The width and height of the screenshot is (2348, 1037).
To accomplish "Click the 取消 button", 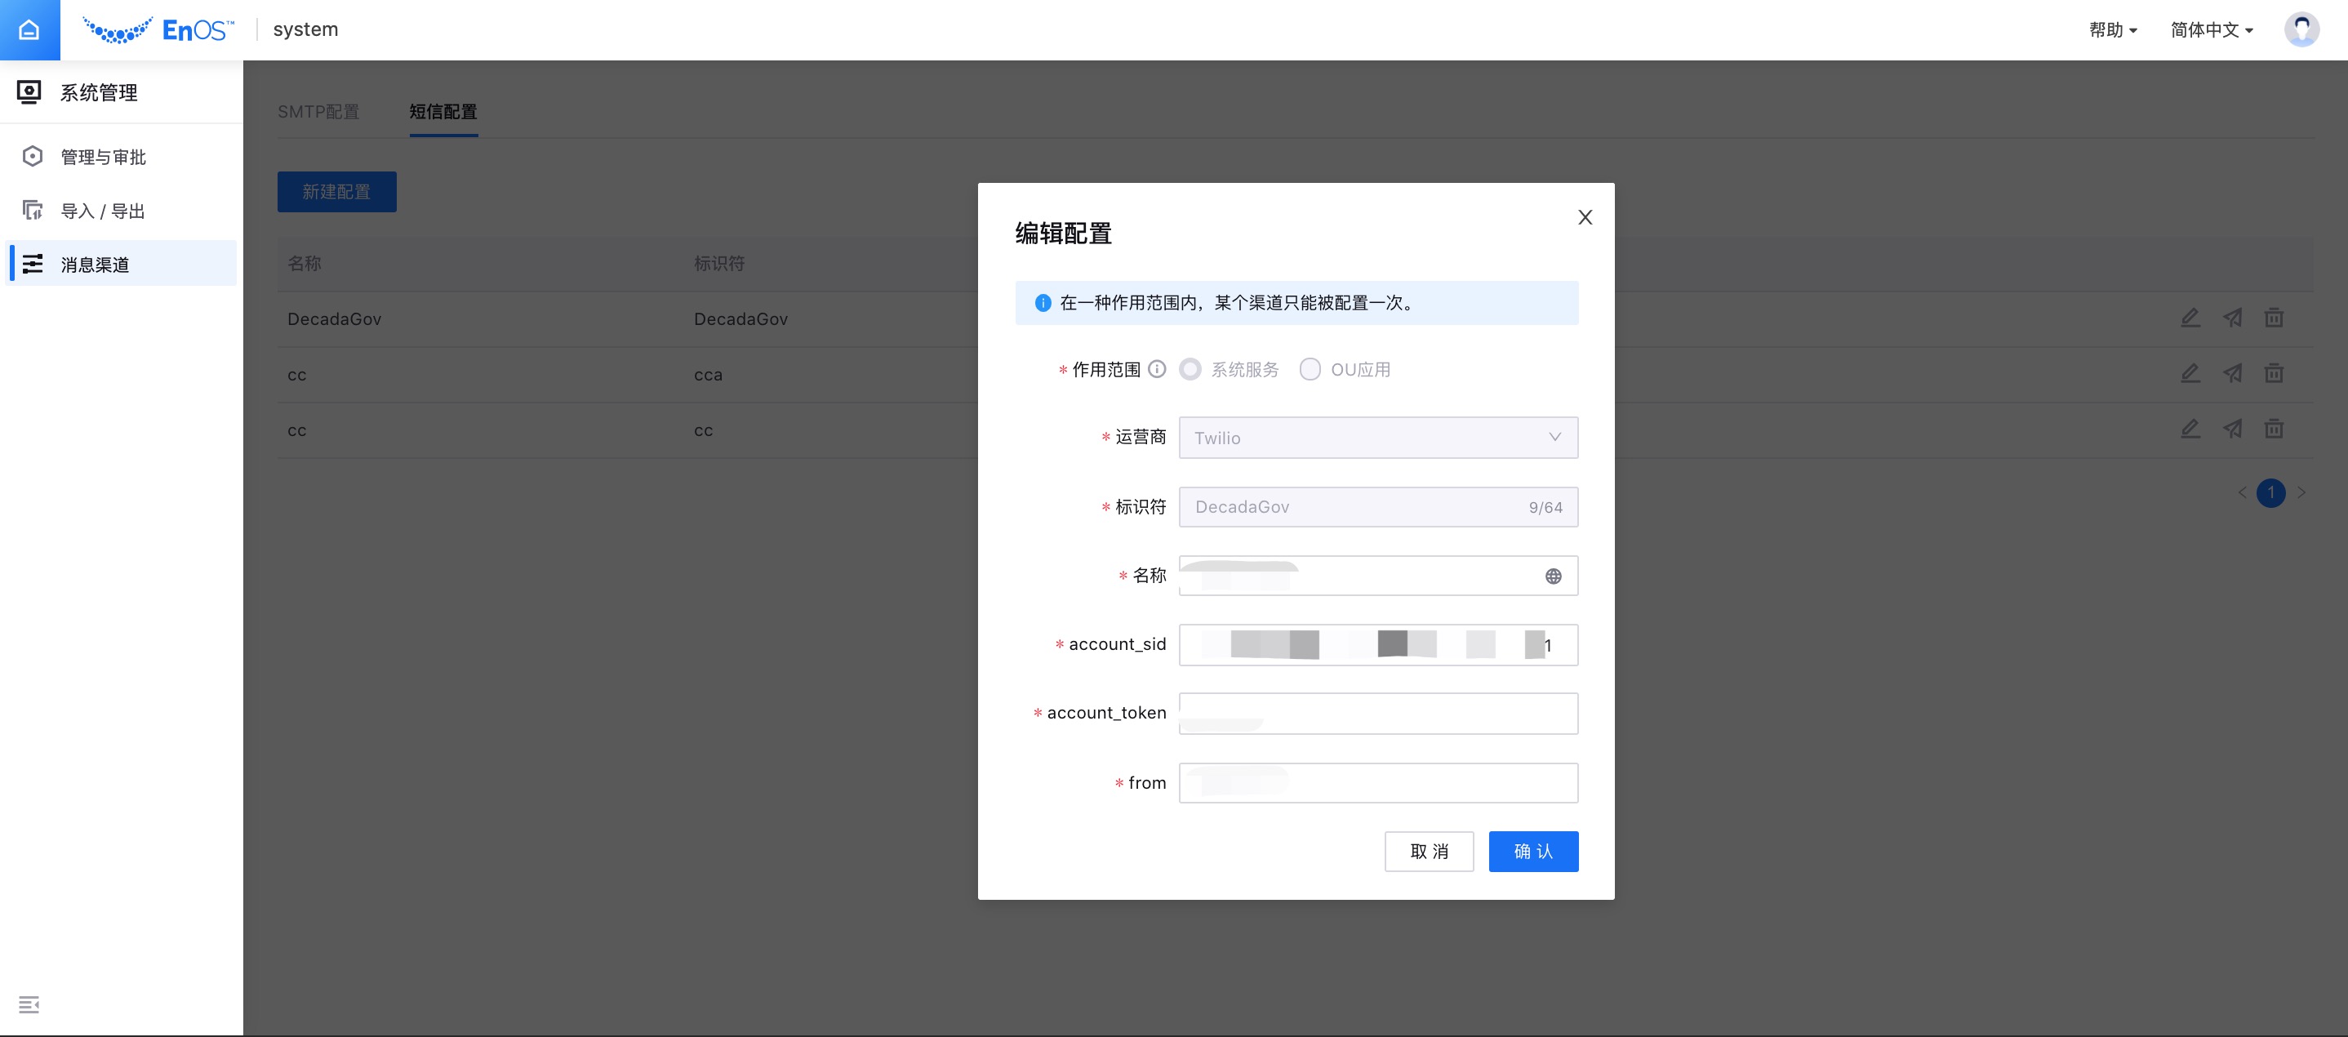I will [x=1428, y=851].
